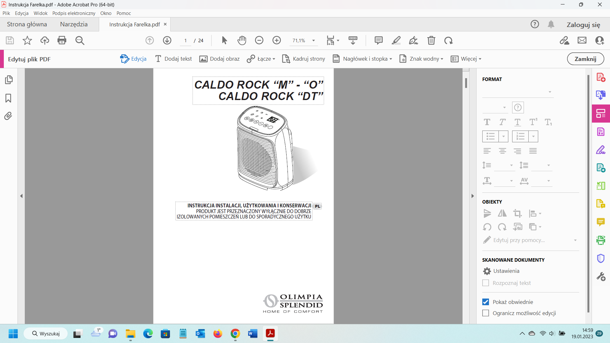Click the Delete trash icon

point(431,40)
